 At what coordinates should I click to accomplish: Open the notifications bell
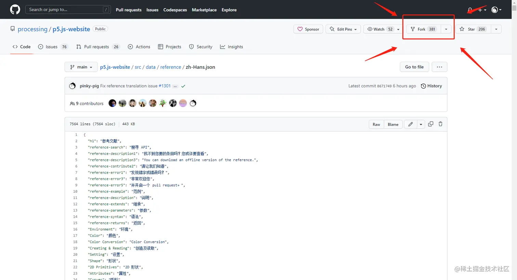[x=470, y=10]
